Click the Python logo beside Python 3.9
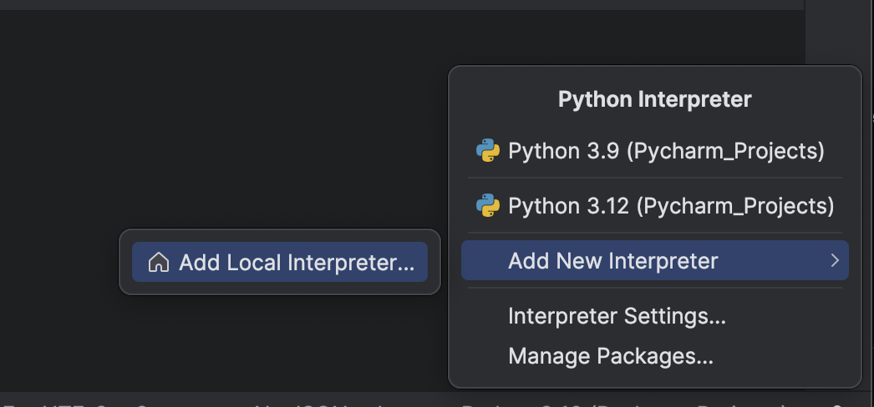Screen dimensions: 874x407 coord(488,151)
